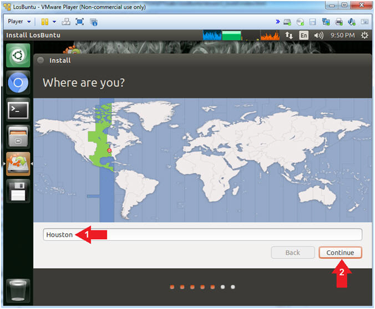Open the network indicator in Ubuntu panel
Image resolution: width=375 pixels, height=309 pixels.
[x=289, y=35]
